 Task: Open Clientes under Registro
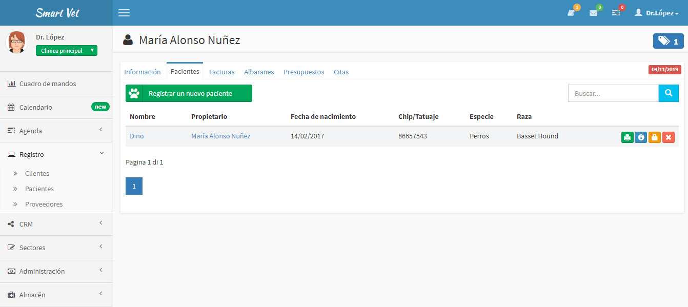[x=37, y=173]
